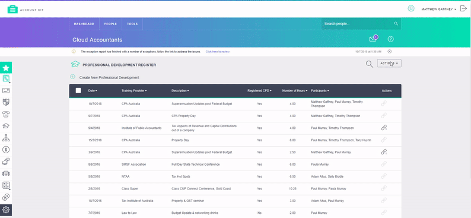Open the favourites star sidebar icon
Image resolution: width=471 pixels, height=218 pixels.
(x=6, y=68)
